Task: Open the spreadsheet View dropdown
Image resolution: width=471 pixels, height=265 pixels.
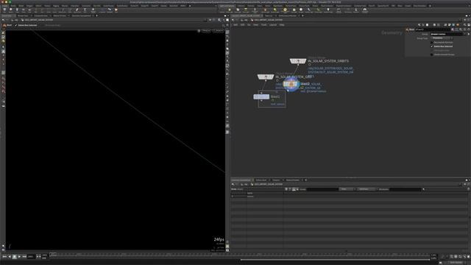Action: [x=347, y=189]
